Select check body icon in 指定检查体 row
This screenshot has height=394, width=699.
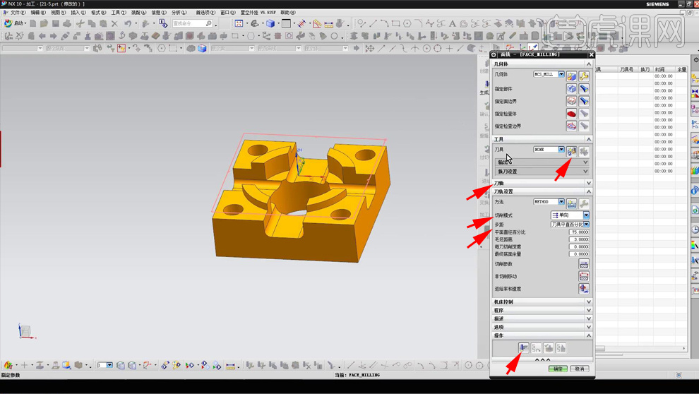[571, 114]
